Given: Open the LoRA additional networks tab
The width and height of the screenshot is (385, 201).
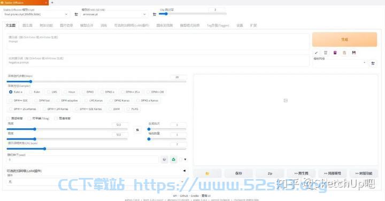Looking at the screenshot, I should click(132, 25).
